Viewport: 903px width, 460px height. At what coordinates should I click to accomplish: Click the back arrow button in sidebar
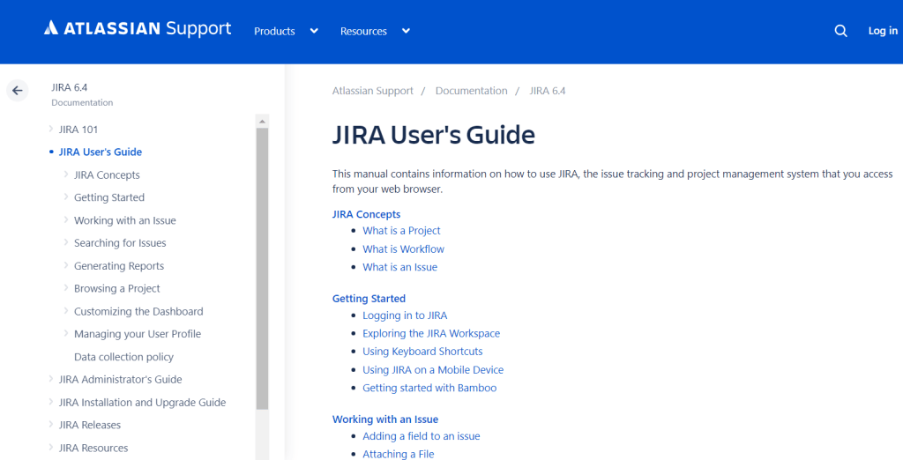click(x=18, y=91)
